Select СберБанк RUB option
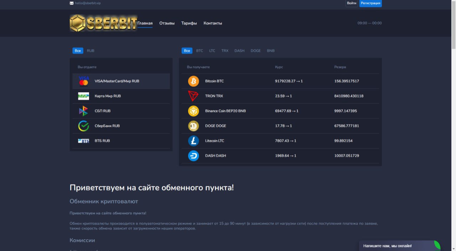 point(107,126)
